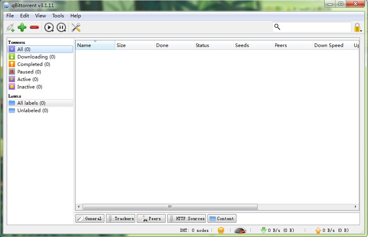Click the horizontal scrollbar right arrow
Image resolution: width=368 pixels, height=237 pixels.
356,207
